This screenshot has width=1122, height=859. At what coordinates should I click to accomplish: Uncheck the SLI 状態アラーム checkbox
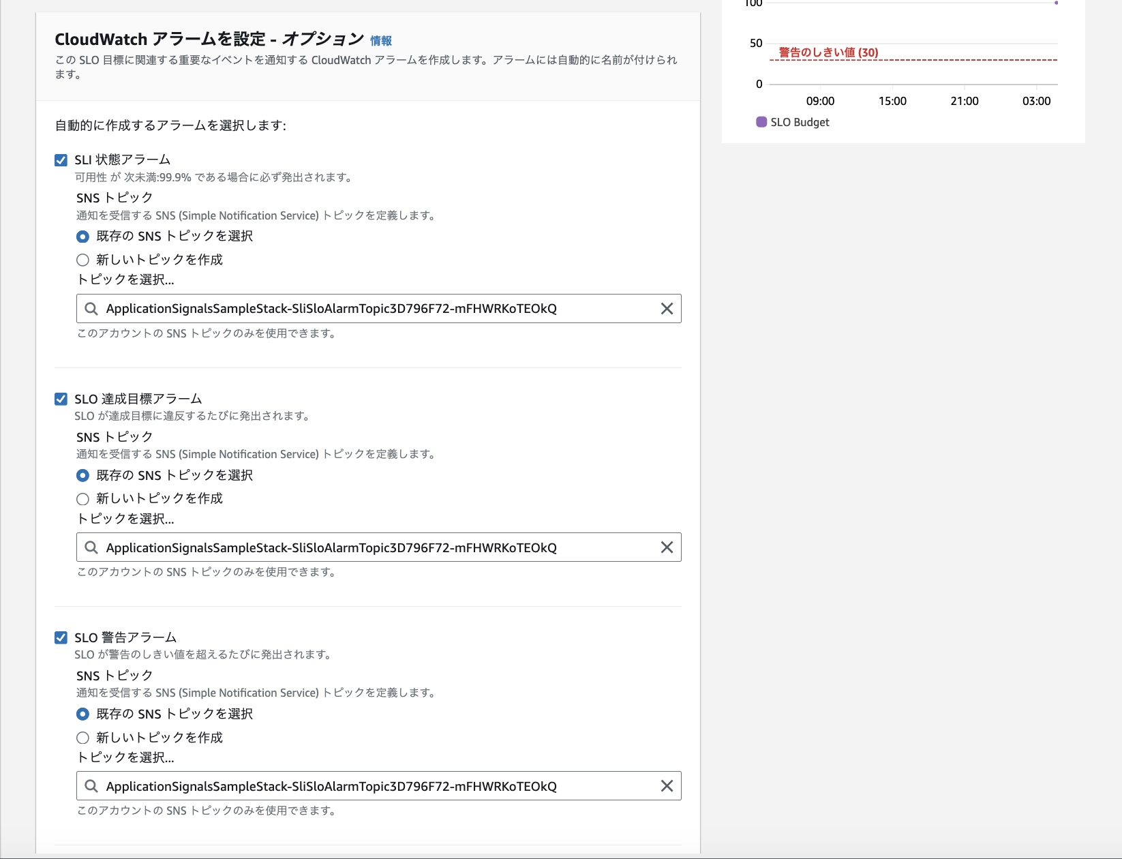[x=61, y=158]
